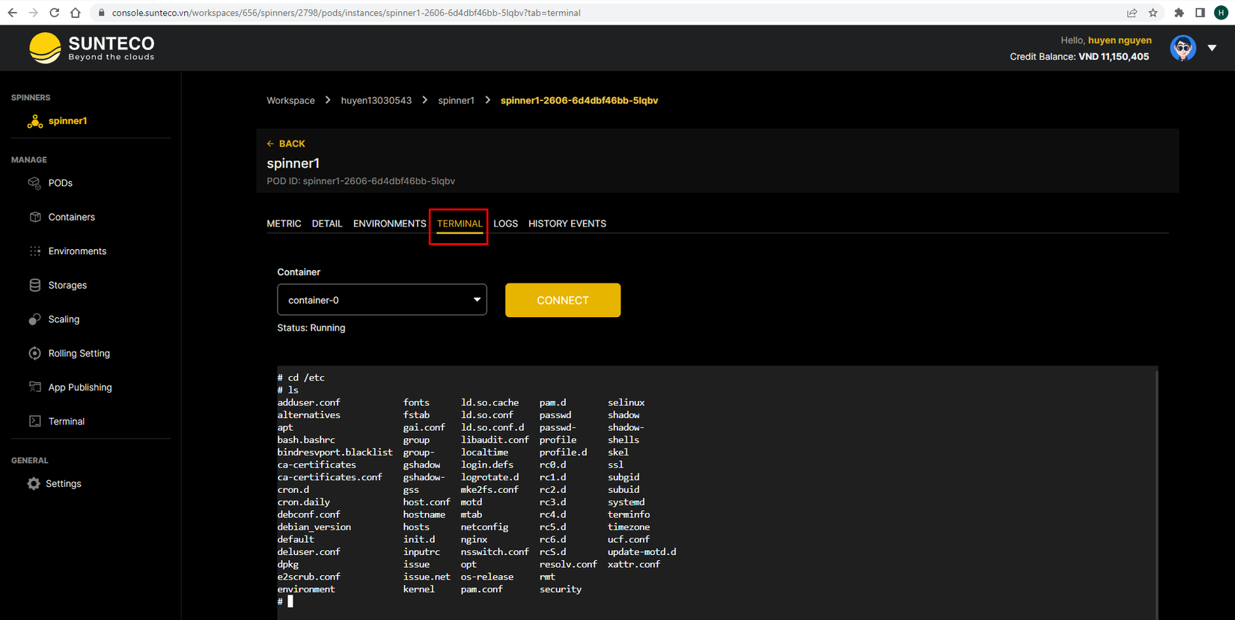Open the Settings gear icon
The width and height of the screenshot is (1235, 620).
[x=34, y=484]
